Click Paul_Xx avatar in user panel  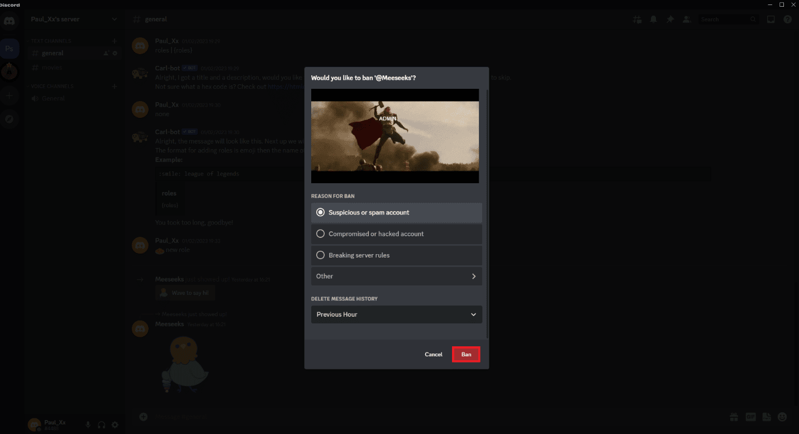tap(35, 425)
